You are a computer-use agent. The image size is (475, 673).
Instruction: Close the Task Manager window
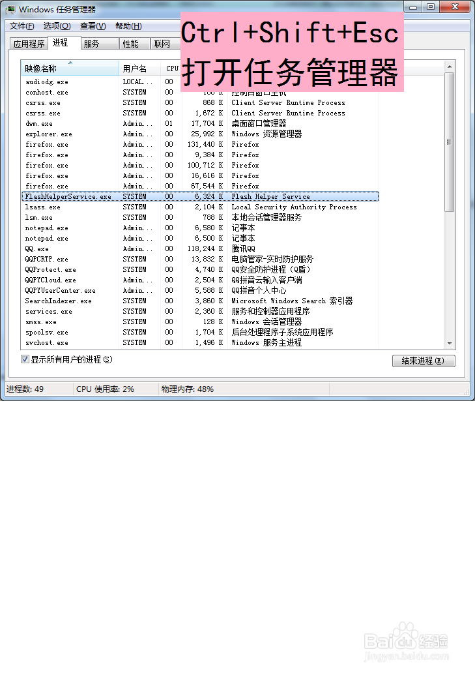(455, 7)
